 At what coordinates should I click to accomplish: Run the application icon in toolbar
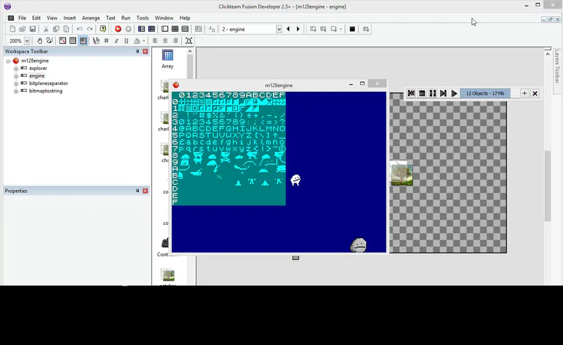323,29
